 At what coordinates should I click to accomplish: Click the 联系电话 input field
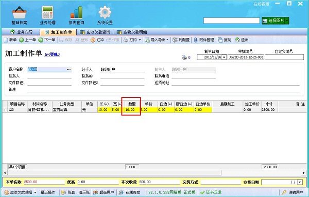(x=194, y=76)
